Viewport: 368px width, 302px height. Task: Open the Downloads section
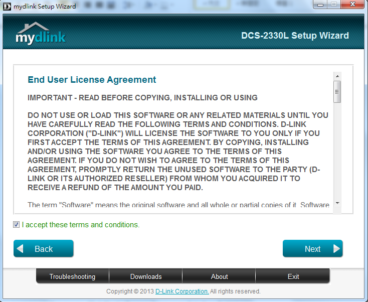[x=146, y=276]
